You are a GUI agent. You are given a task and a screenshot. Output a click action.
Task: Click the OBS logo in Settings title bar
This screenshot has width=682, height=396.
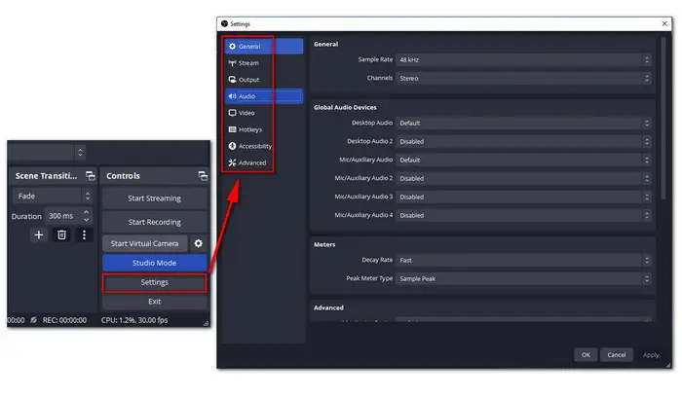coord(223,21)
